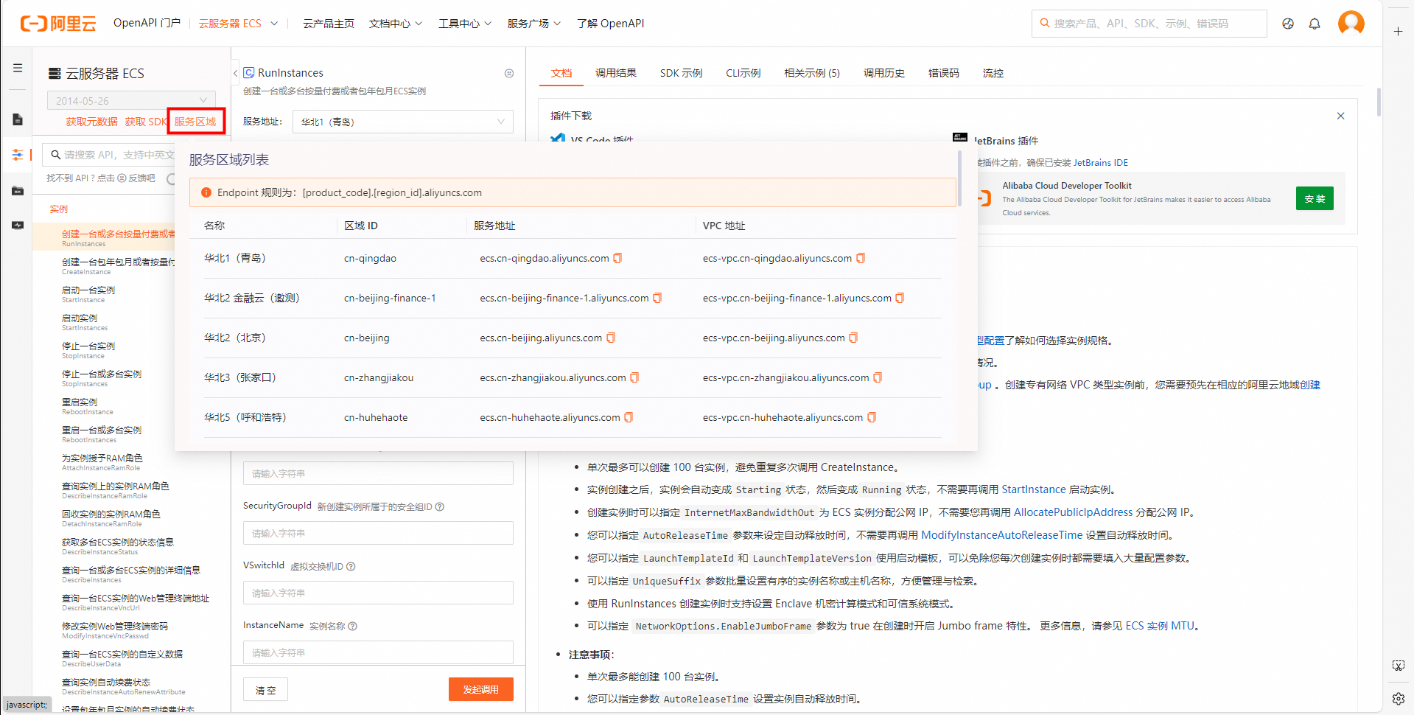Click the 获取元数据 link
The width and height of the screenshot is (1414, 715).
pyautogui.click(x=91, y=122)
